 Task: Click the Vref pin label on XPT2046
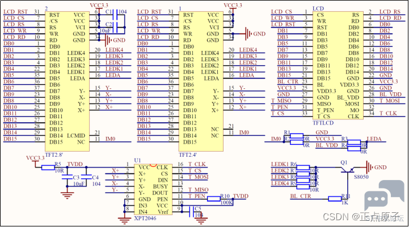pos(163,212)
